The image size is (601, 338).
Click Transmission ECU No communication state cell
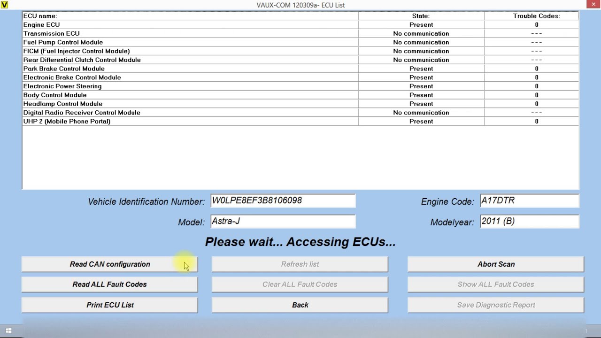421,33
